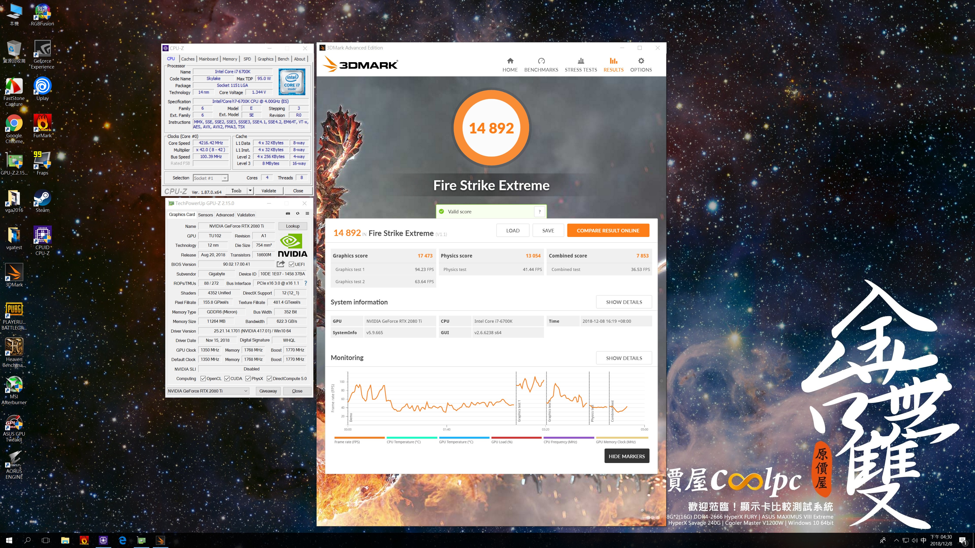
Task: Open the Socket #1 selection dropdown in CPU-Z
Action: click(210, 178)
